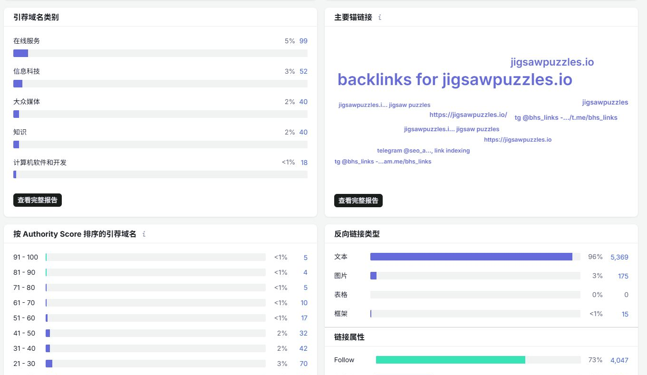Click 'tg @bhs_links -...am.me/bhs_links' anchor
The width and height of the screenshot is (647, 375).
[383, 162]
